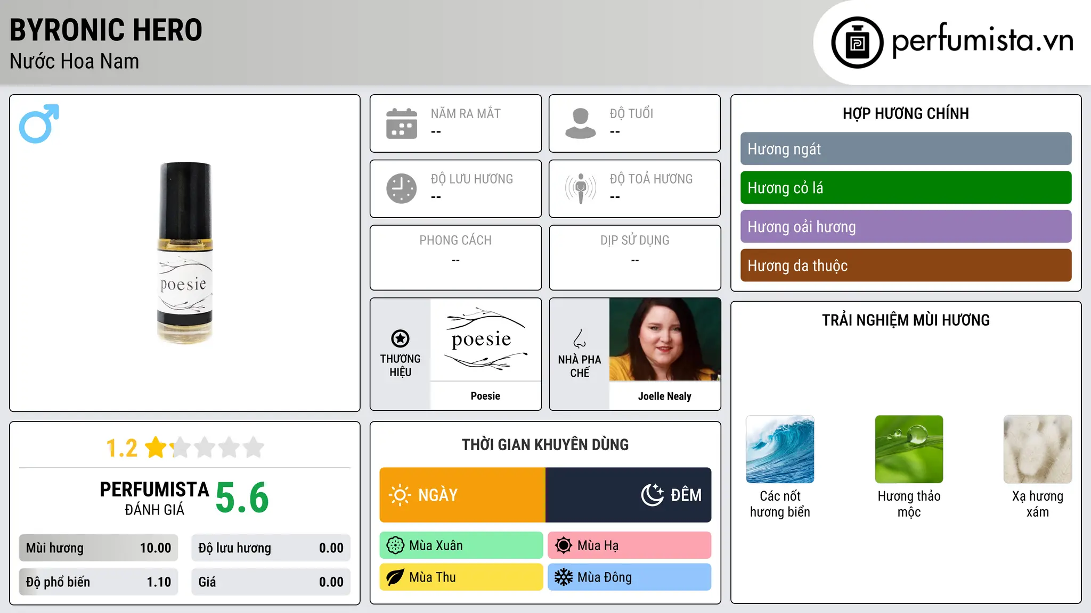Click the snowflake icon for Mùa Đông
Image resolution: width=1091 pixels, height=613 pixels.
pos(564,577)
